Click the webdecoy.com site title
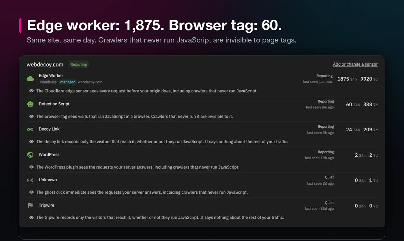 pyautogui.click(x=45, y=64)
